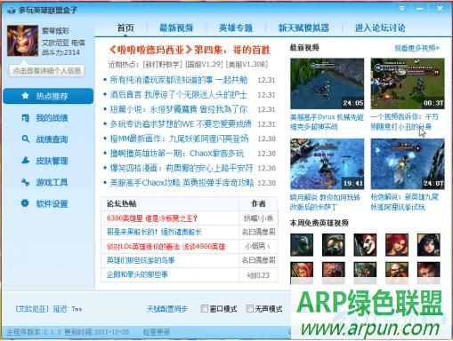The height and width of the screenshot is (341, 453).
Task: Open the 观看更多视频 link
Action: coord(417,48)
